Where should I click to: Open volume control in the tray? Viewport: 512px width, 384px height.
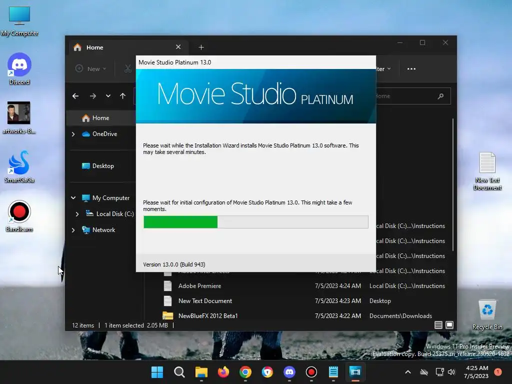pyautogui.click(x=451, y=372)
